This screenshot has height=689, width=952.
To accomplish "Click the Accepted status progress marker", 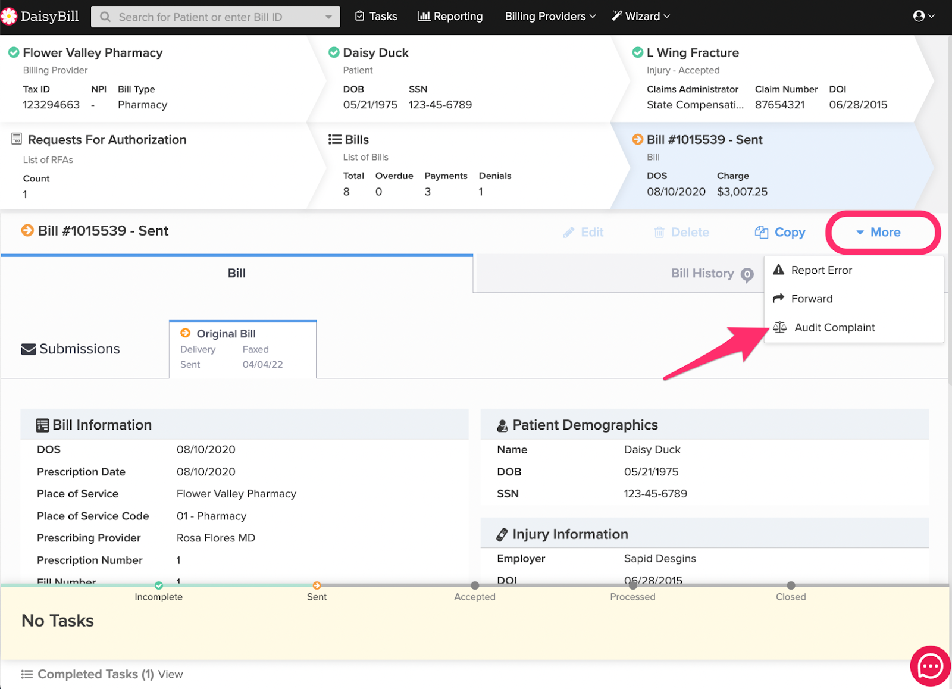I will tap(475, 585).
